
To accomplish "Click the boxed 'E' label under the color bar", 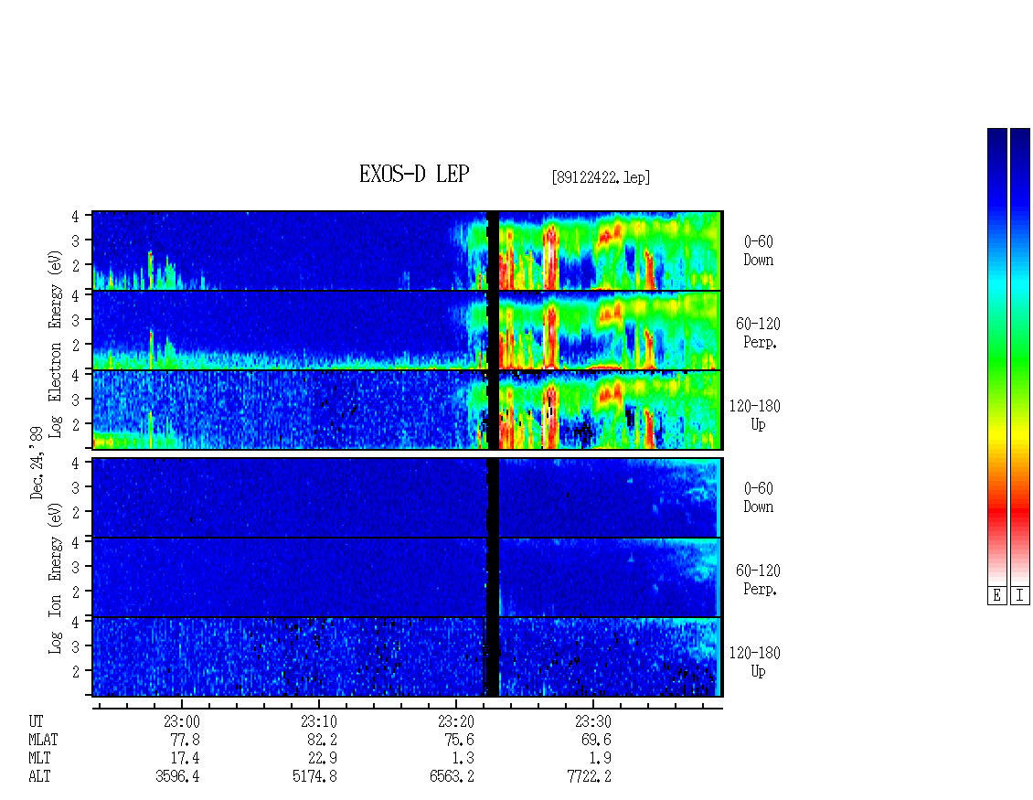I will 996,596.
